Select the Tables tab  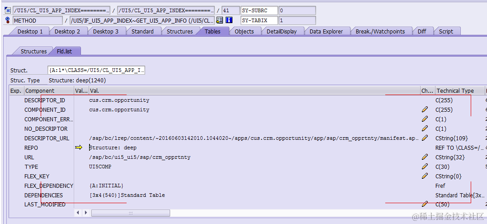(213, 31)
